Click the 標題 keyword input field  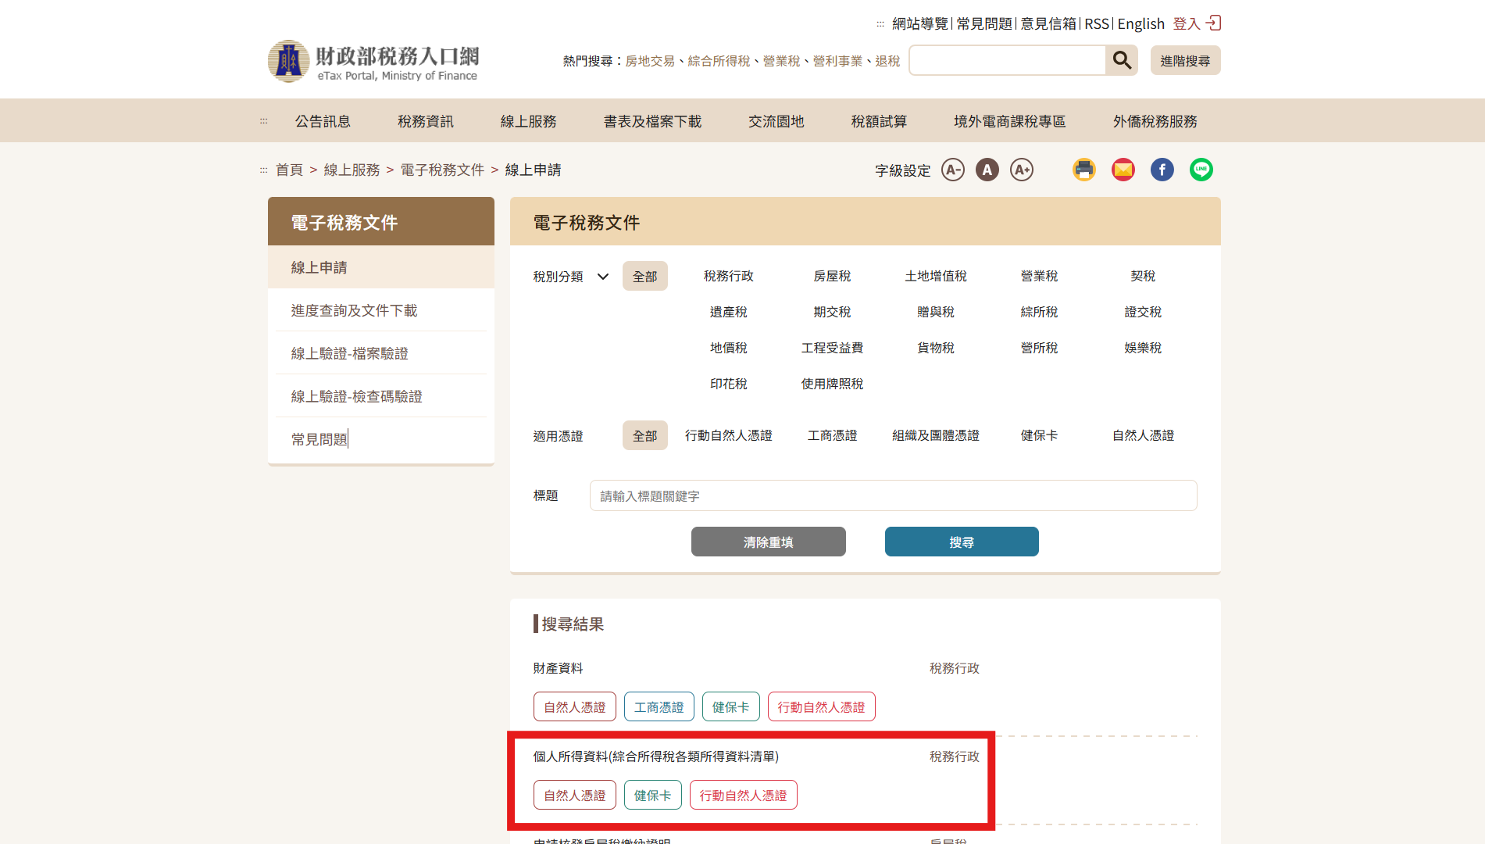pyautogui.click(x=893, y=495)
